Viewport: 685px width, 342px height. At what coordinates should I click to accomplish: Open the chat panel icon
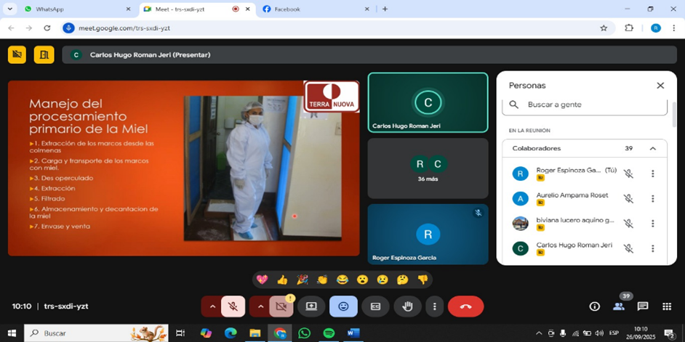pos(643,306)
